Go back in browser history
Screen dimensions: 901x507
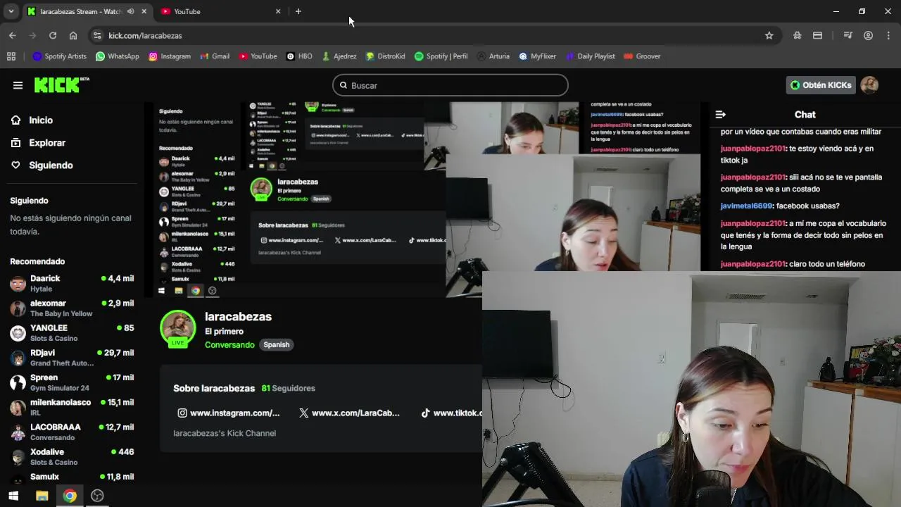[12, 35]
